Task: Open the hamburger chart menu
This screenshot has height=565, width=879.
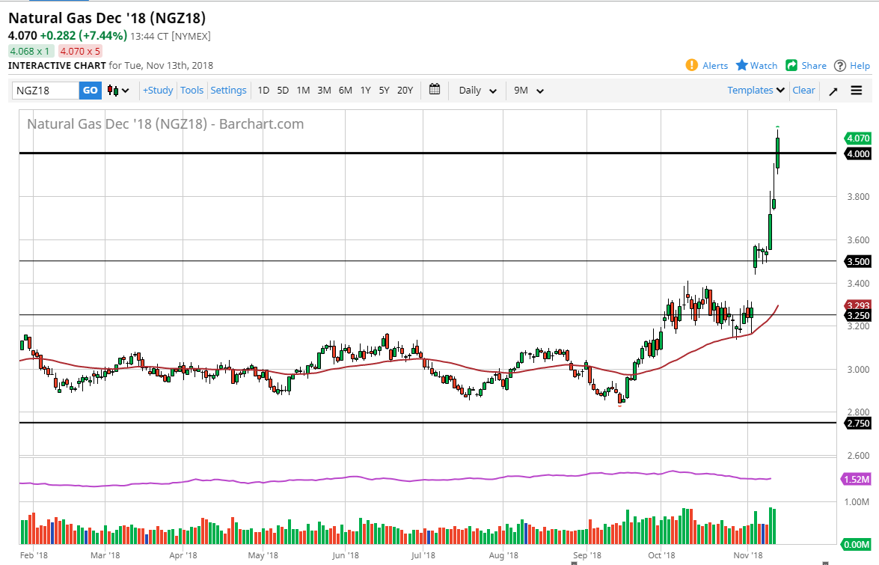Action: tap(857, 91)
